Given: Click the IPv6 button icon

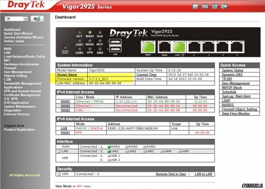Looking at the screenshot, I should click(x=37, y=19).
